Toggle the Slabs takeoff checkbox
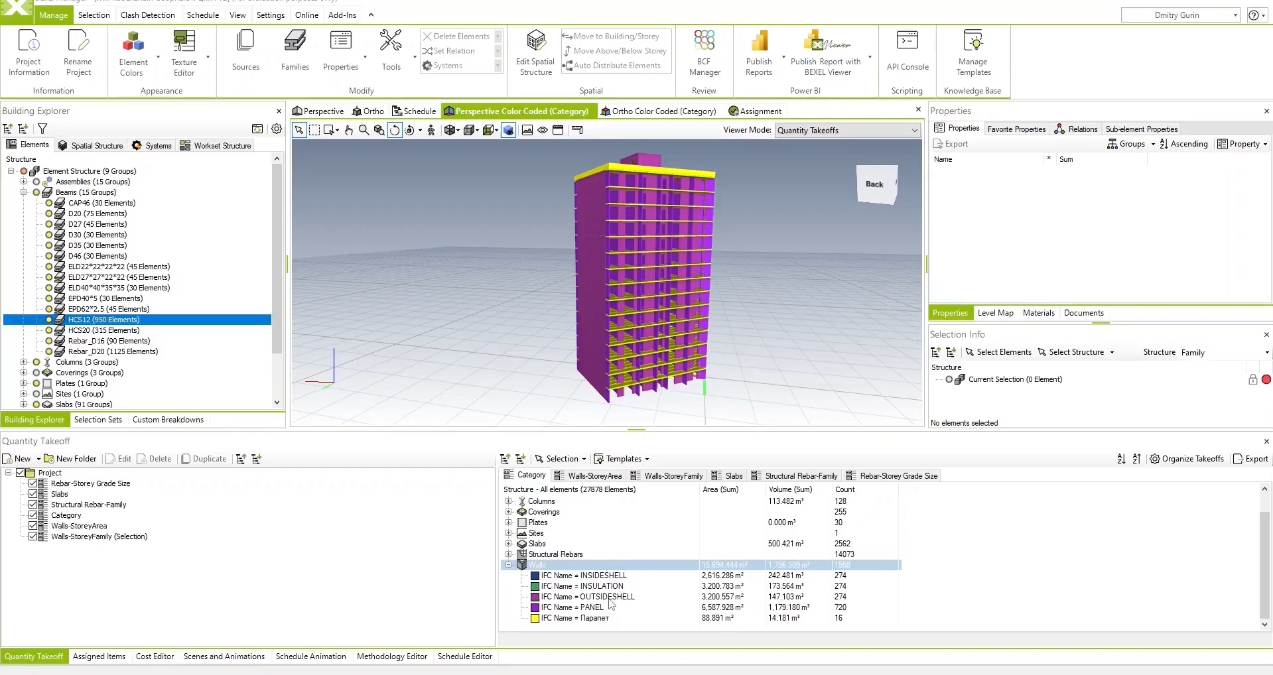1273x675 pixels. (x=33, y=494)
